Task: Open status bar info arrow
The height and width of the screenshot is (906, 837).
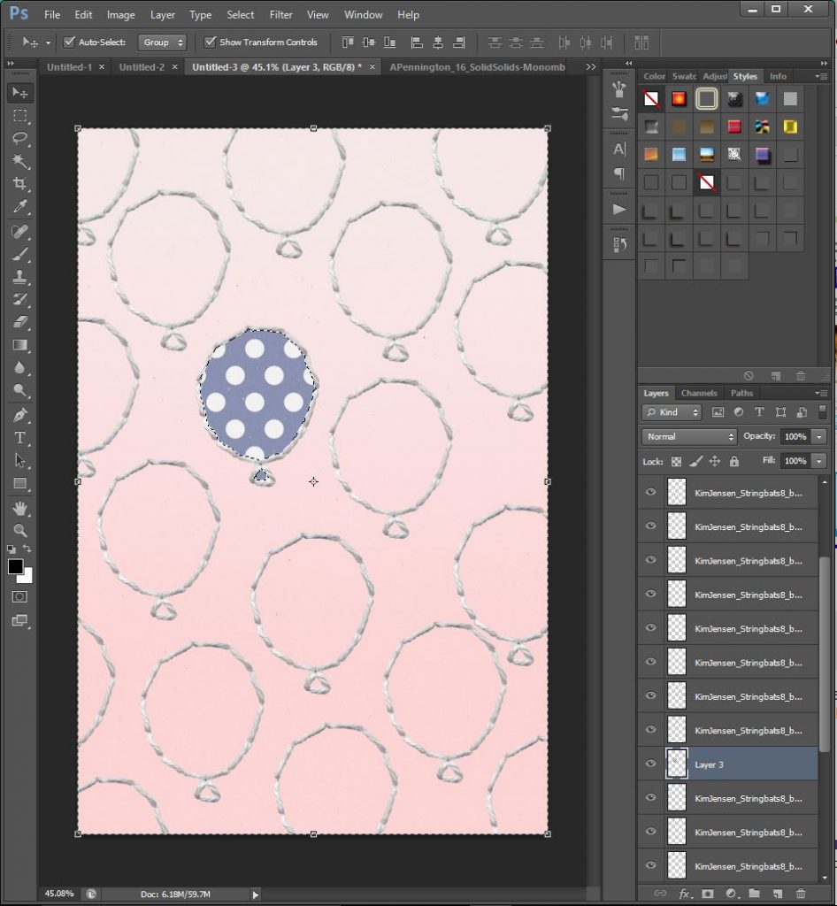Action: click(256, 894)
